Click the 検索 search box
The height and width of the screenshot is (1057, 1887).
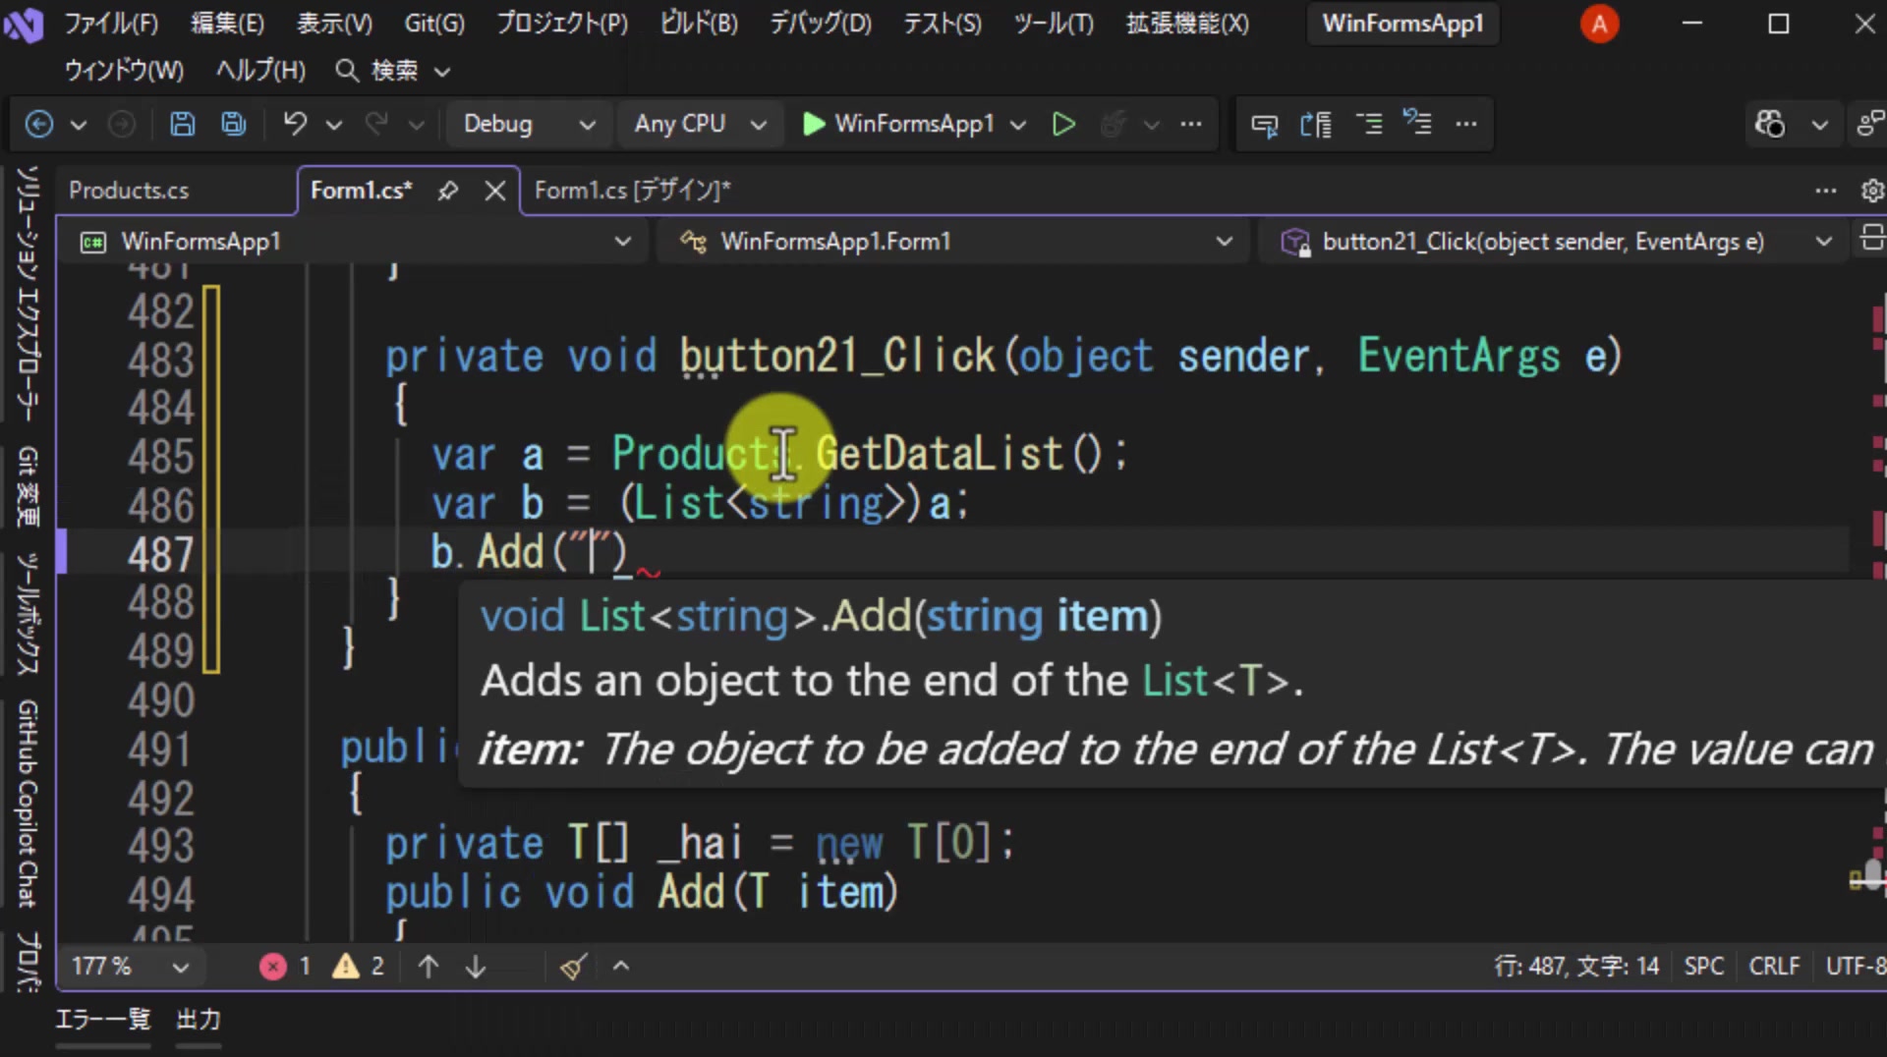(x=393, y=71)
